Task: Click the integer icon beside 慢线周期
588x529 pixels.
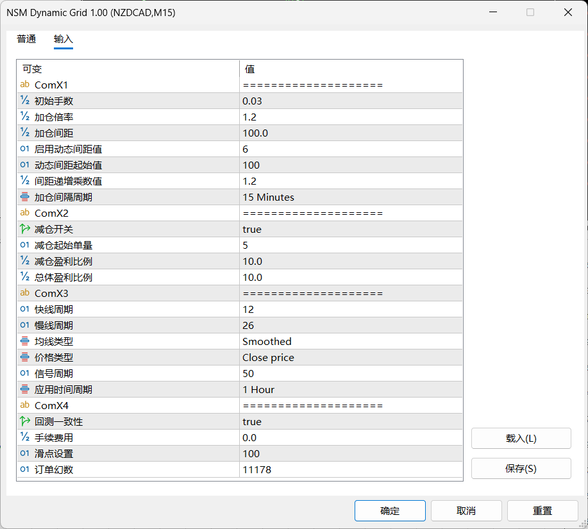Action: (25, 325)
